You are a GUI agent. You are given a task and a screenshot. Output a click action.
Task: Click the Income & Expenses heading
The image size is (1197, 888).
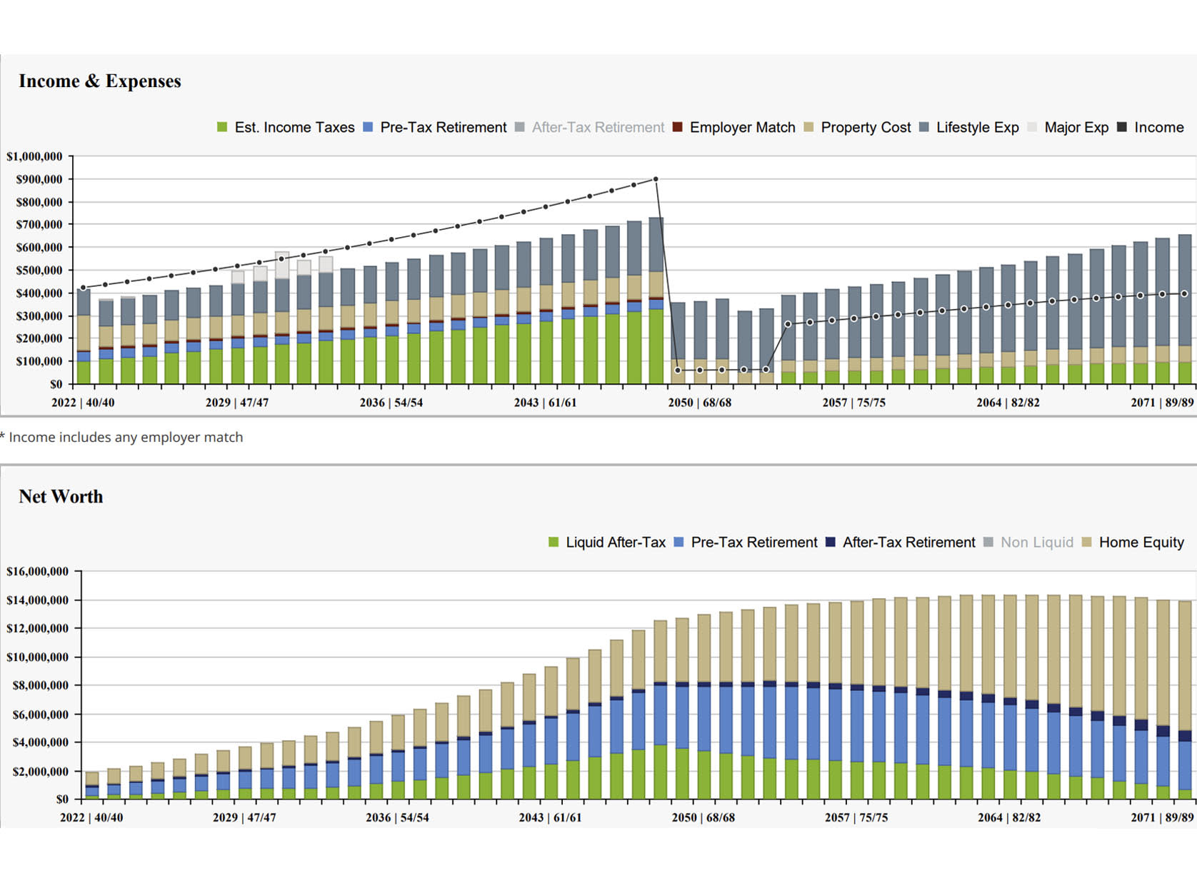click(100, 81)
